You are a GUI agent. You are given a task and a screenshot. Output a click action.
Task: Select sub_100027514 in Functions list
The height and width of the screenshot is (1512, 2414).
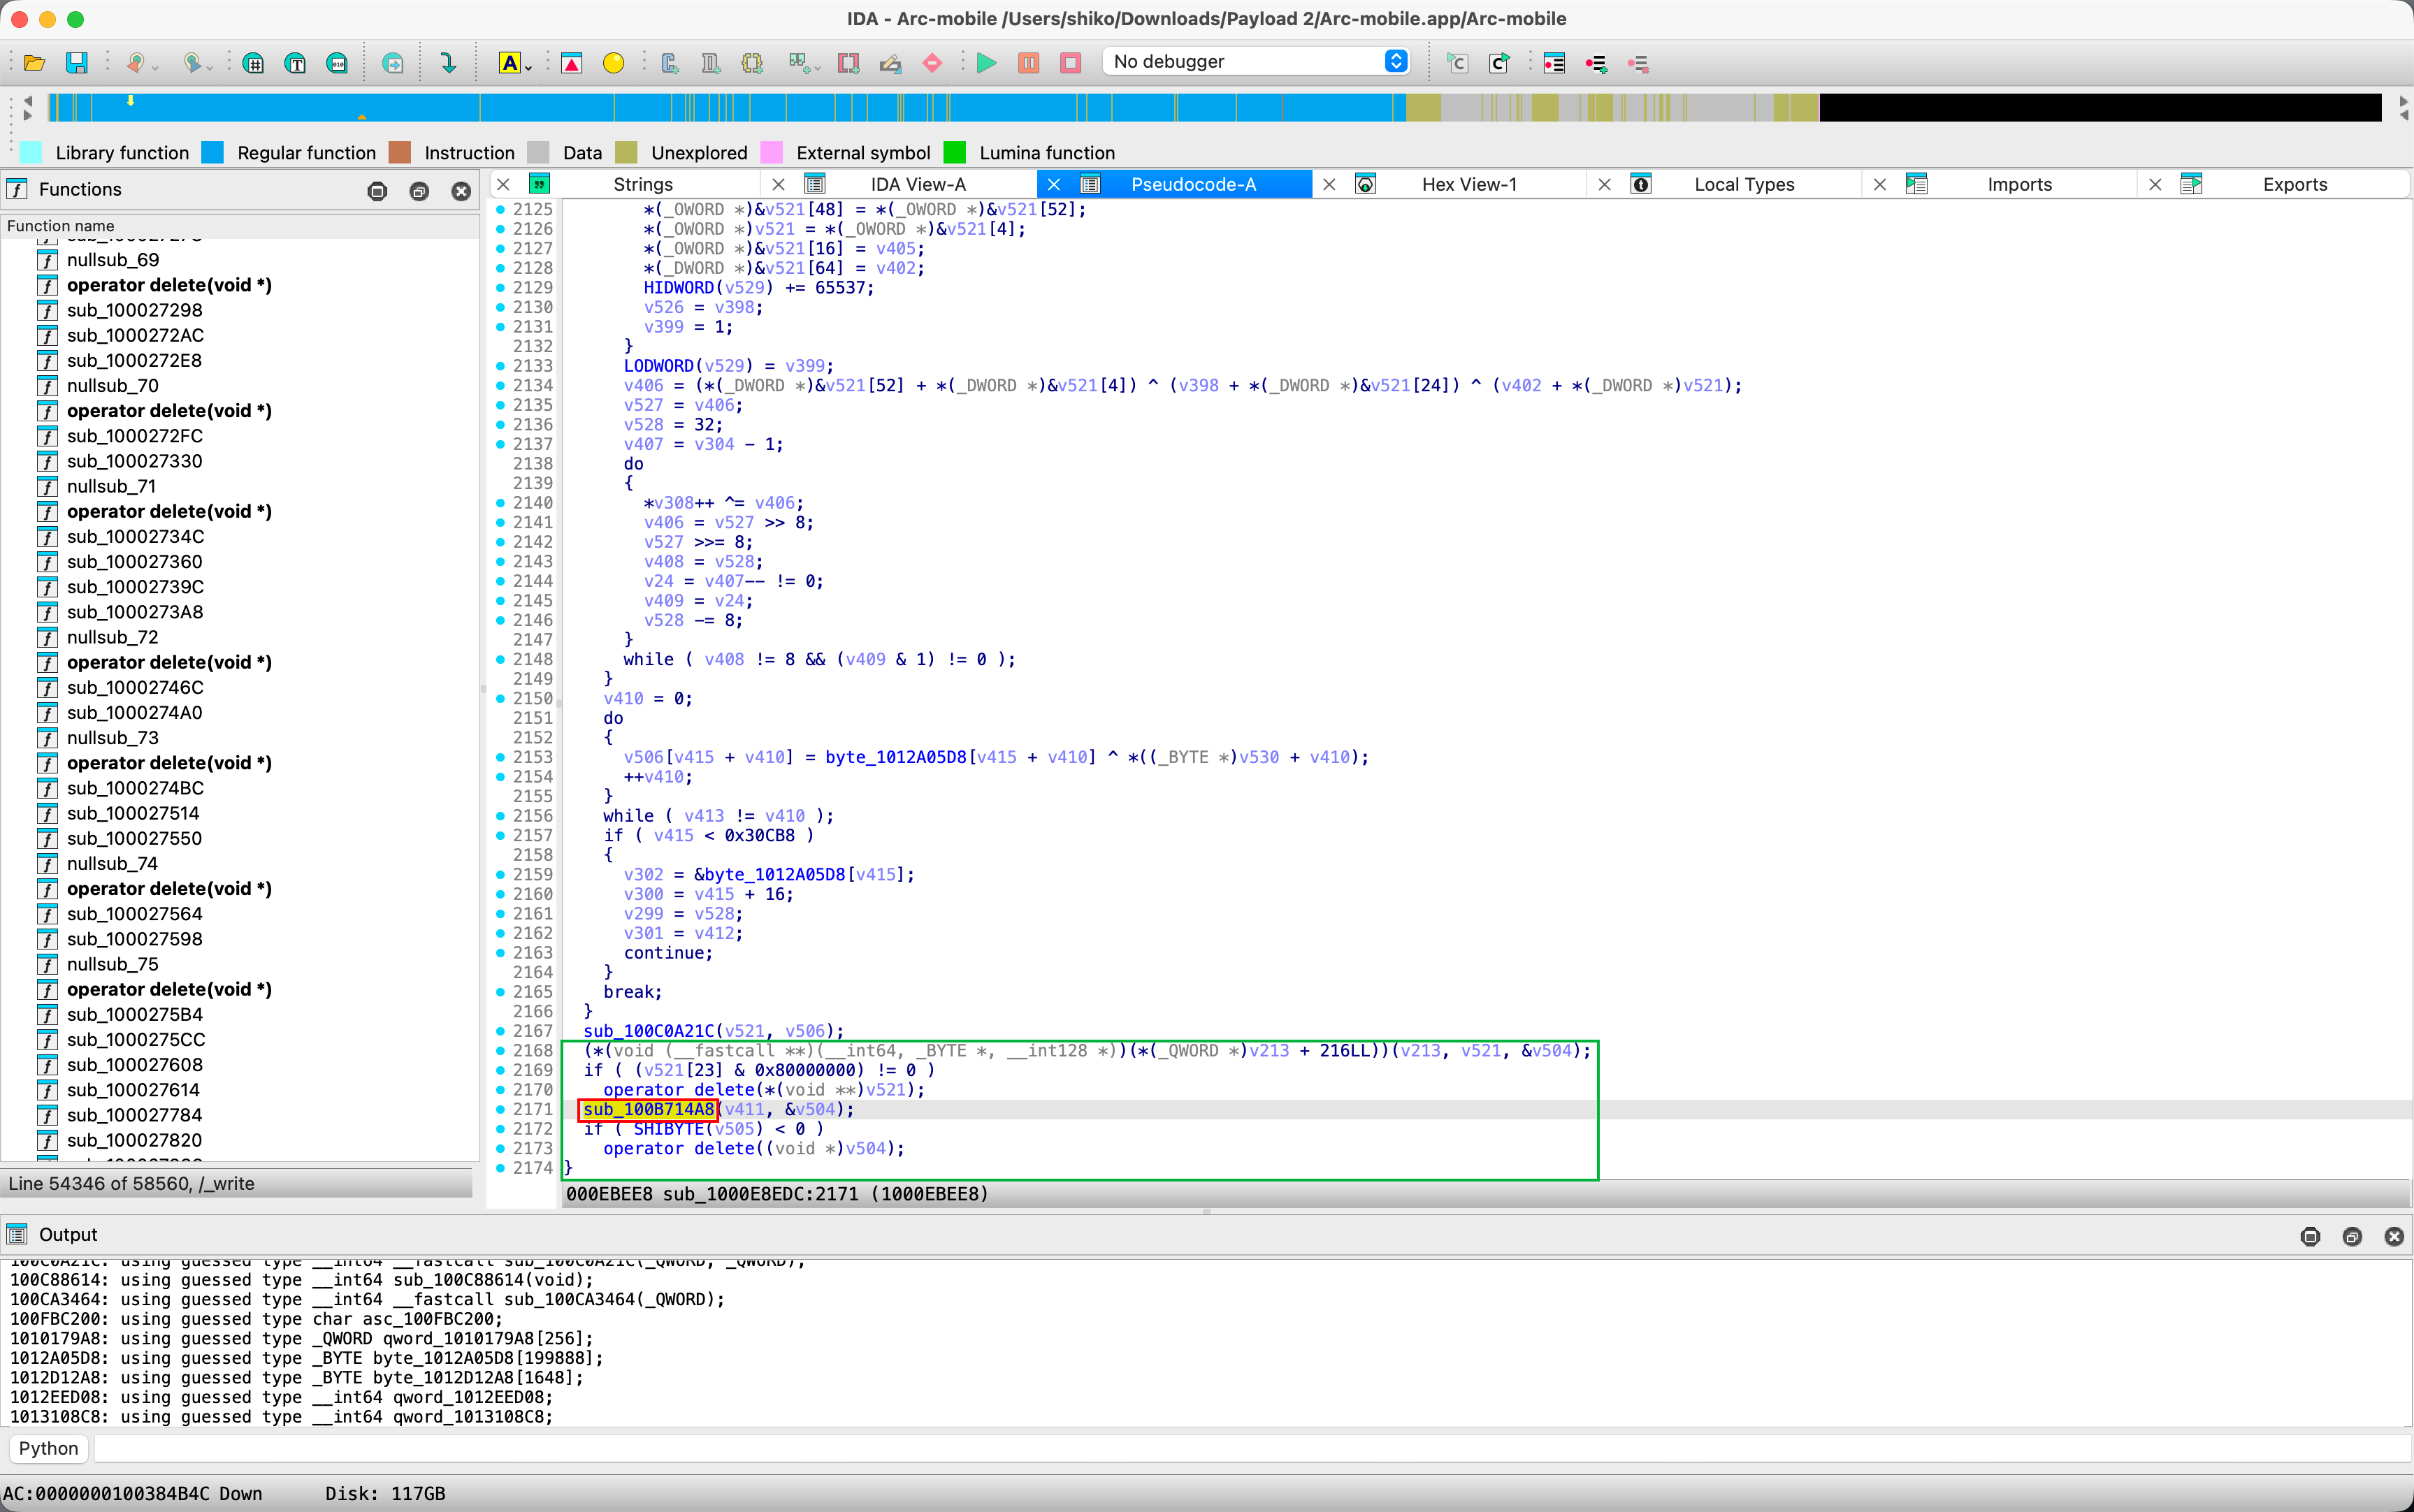coord(132,813)
